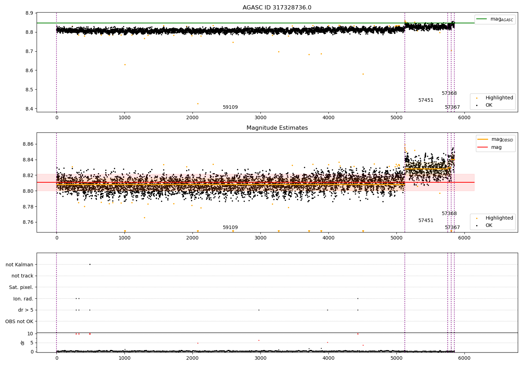Click the "57367" label in middle plot
This screenshot has height=366, width=523.
[x=452, y=228]
